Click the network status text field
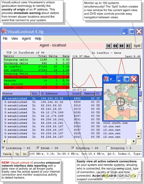 pyautogui.click(x=85, y=154)
